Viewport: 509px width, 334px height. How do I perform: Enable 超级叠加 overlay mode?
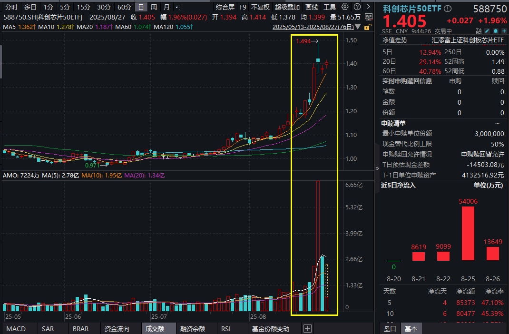click(287, 7)
